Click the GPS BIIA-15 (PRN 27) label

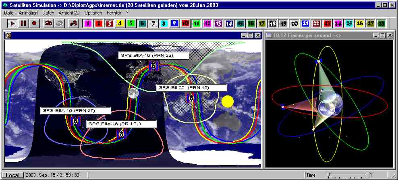point(75,111)
